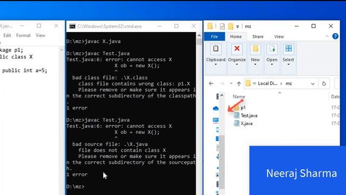Go forward with Explorer forward arrow
The image size is (346, 195).
point(222,83)
